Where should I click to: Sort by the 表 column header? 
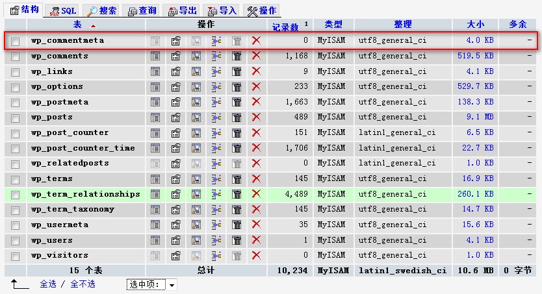(x=77, y=25)
